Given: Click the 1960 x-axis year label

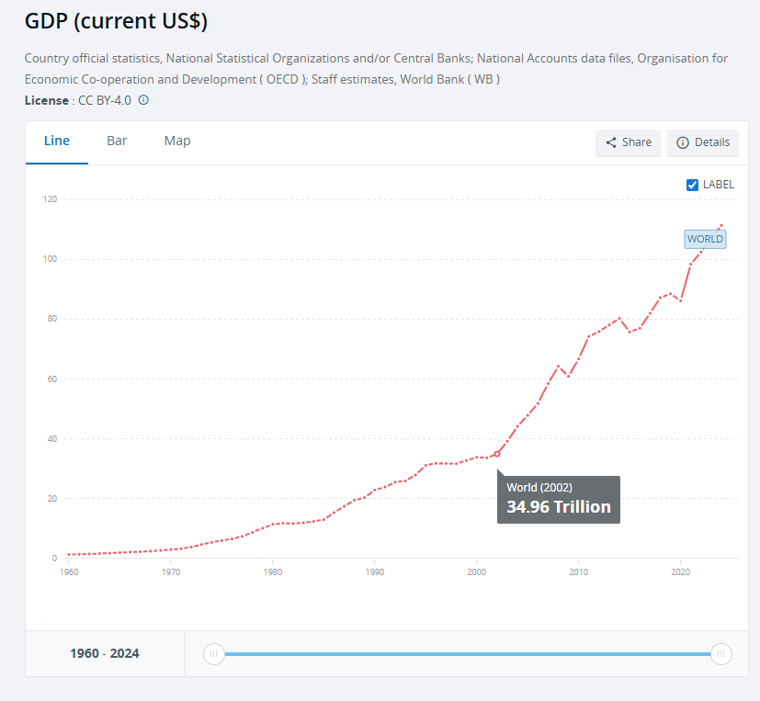Looking at the screenshot, I should [x=68, y=572].
